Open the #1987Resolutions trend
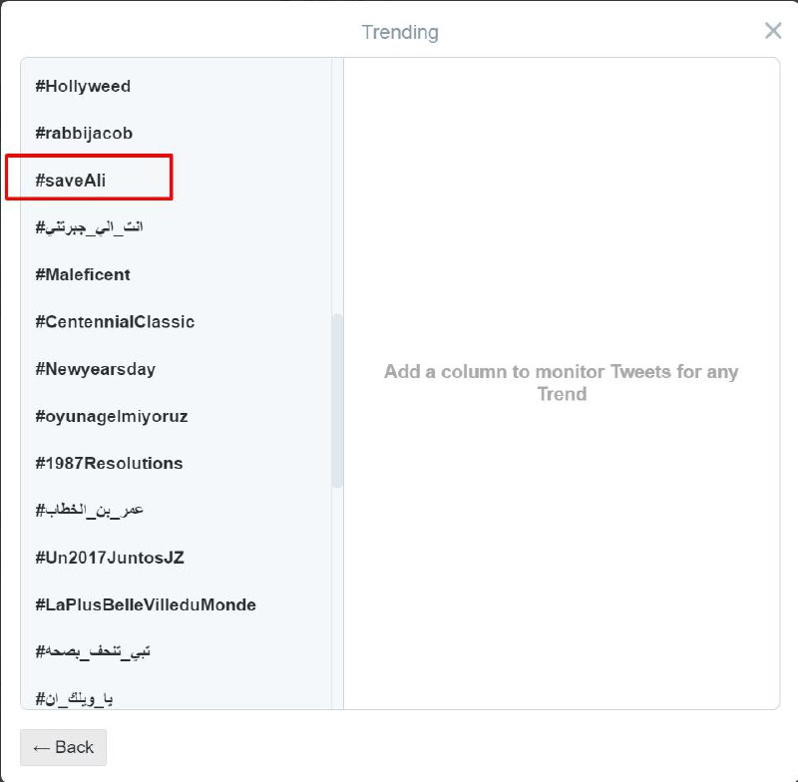Image resolution: width=798 pixels, height=782 pixels. (x=109, y=463)
